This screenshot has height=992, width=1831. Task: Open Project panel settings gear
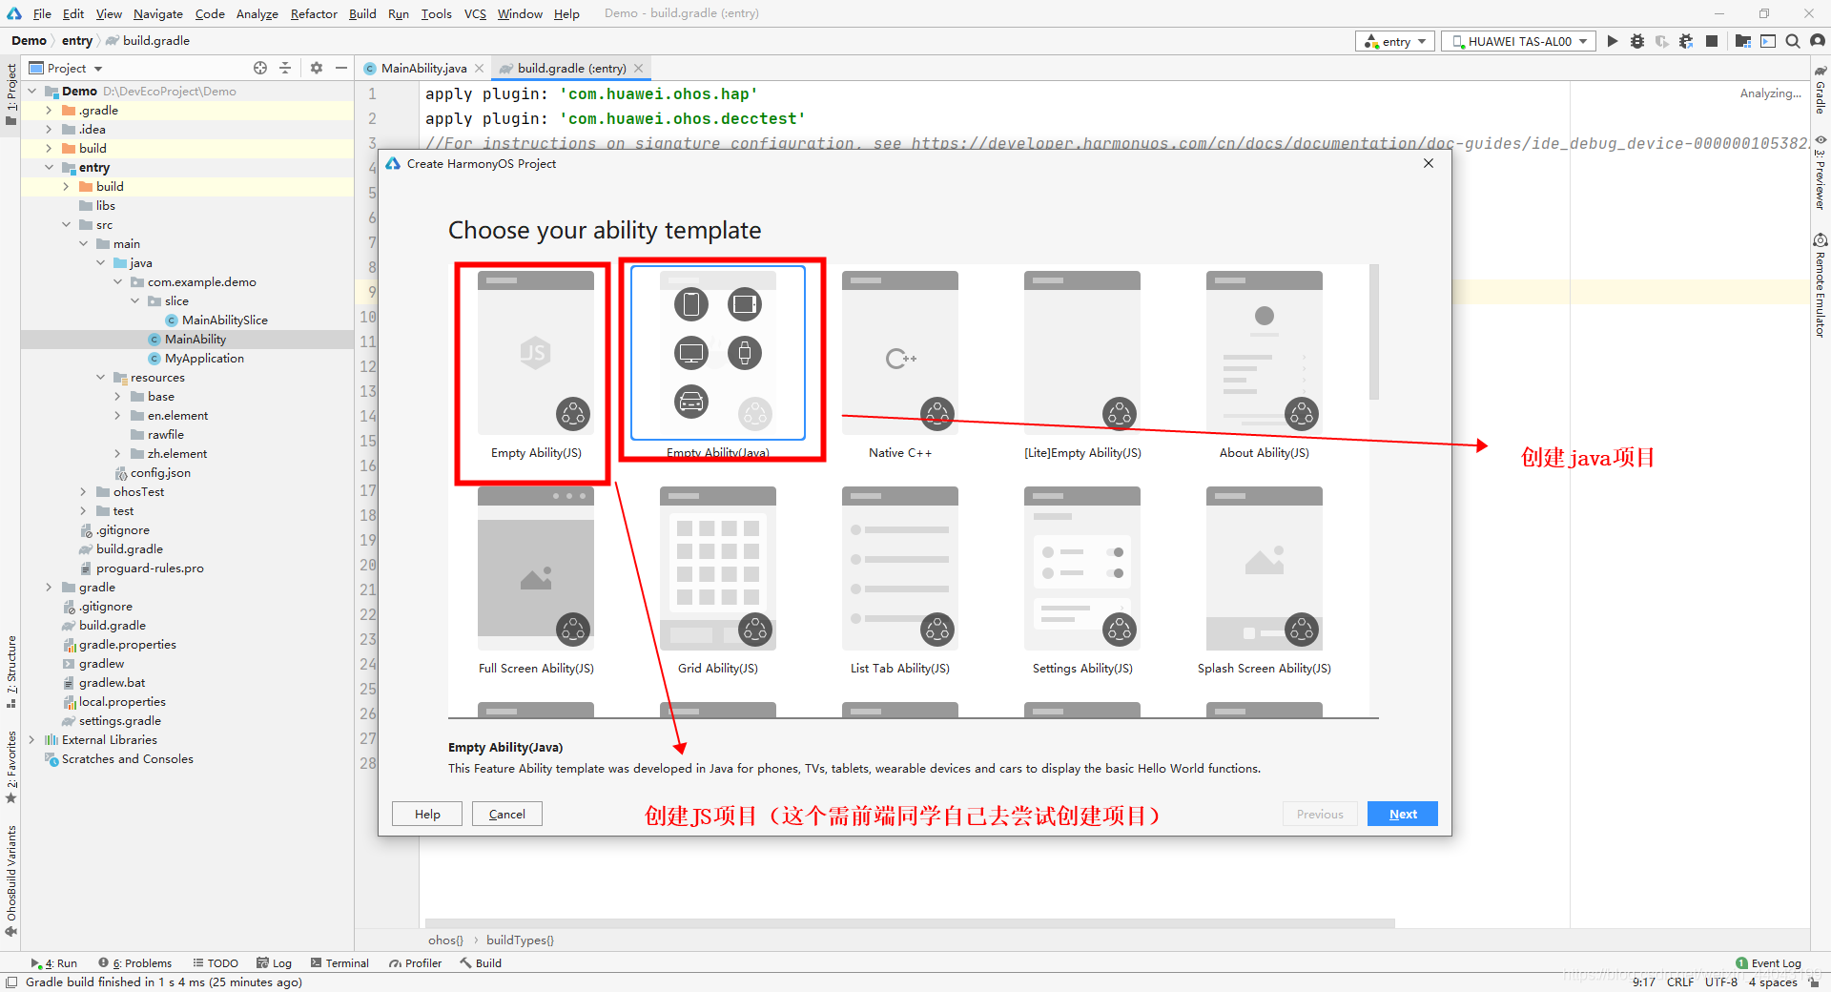coord(317,68)
